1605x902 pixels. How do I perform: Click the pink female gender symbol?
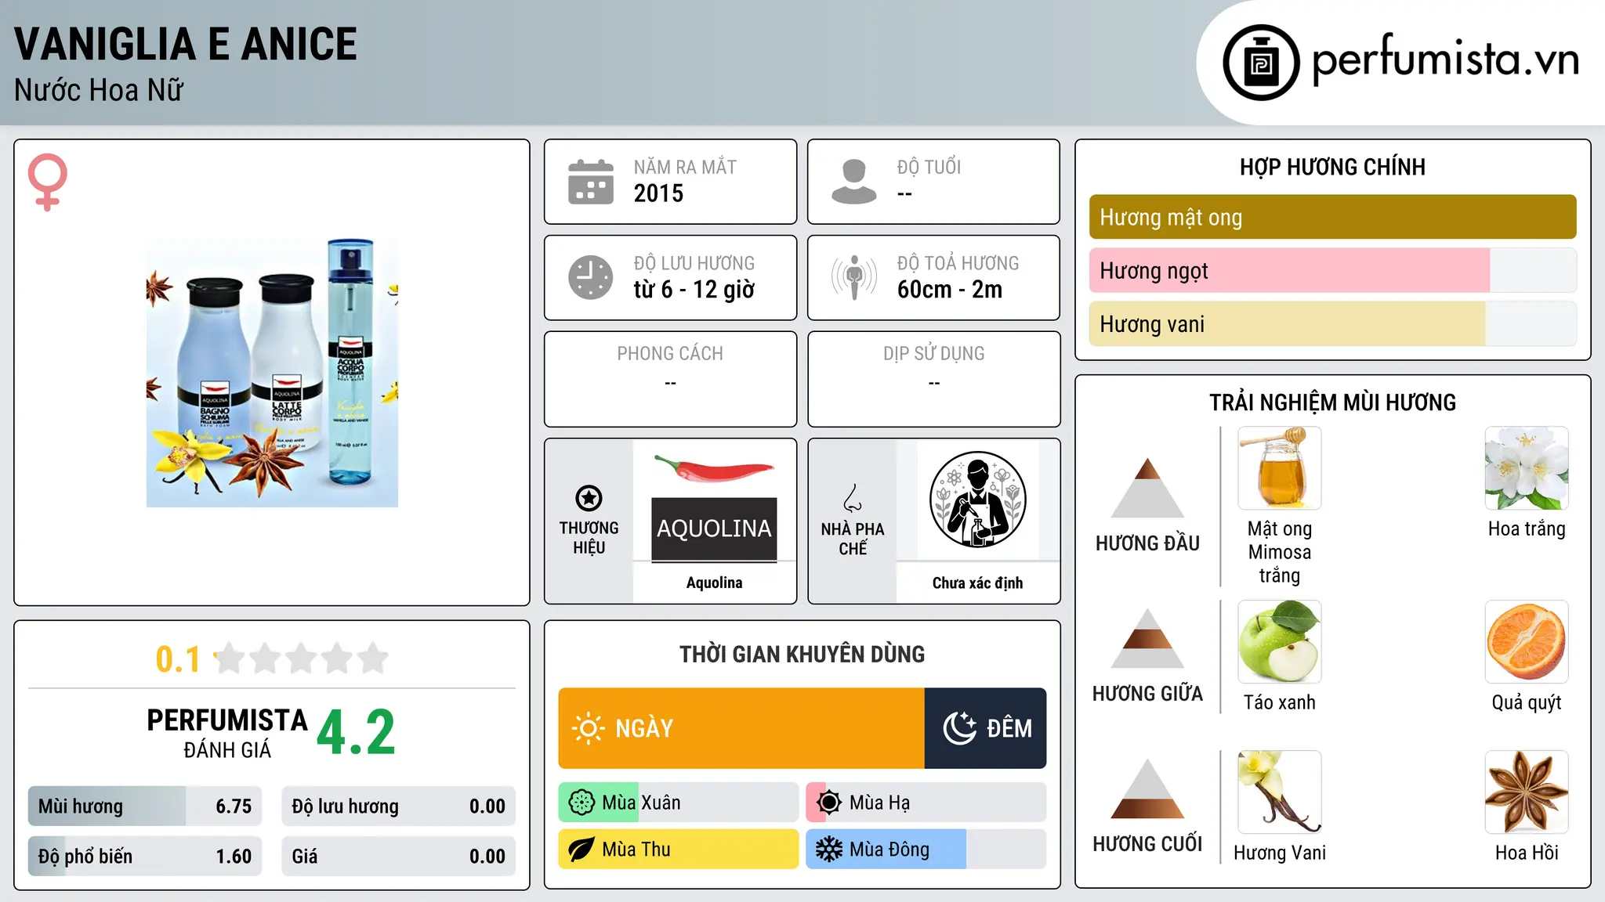click(x=48, y=182)
